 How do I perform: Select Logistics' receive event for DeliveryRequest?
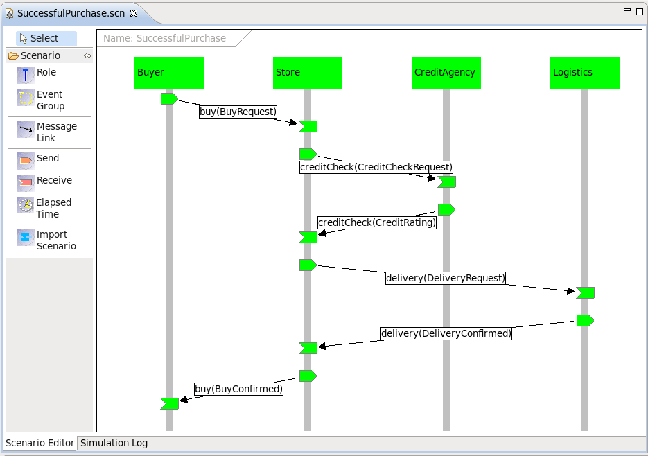[585, 292]
